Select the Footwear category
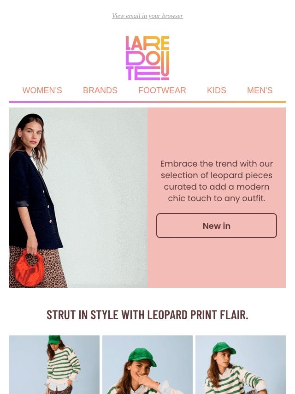Viewport: 295px width, 394px height. (162, 90)
